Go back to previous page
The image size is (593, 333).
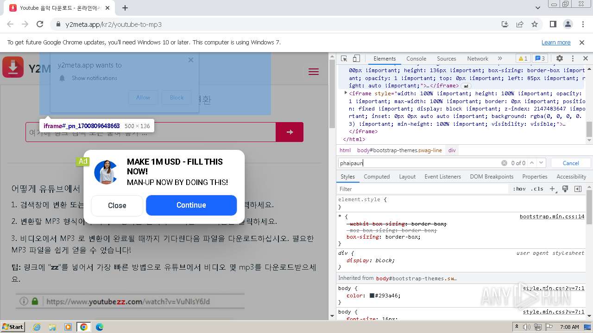10,24
